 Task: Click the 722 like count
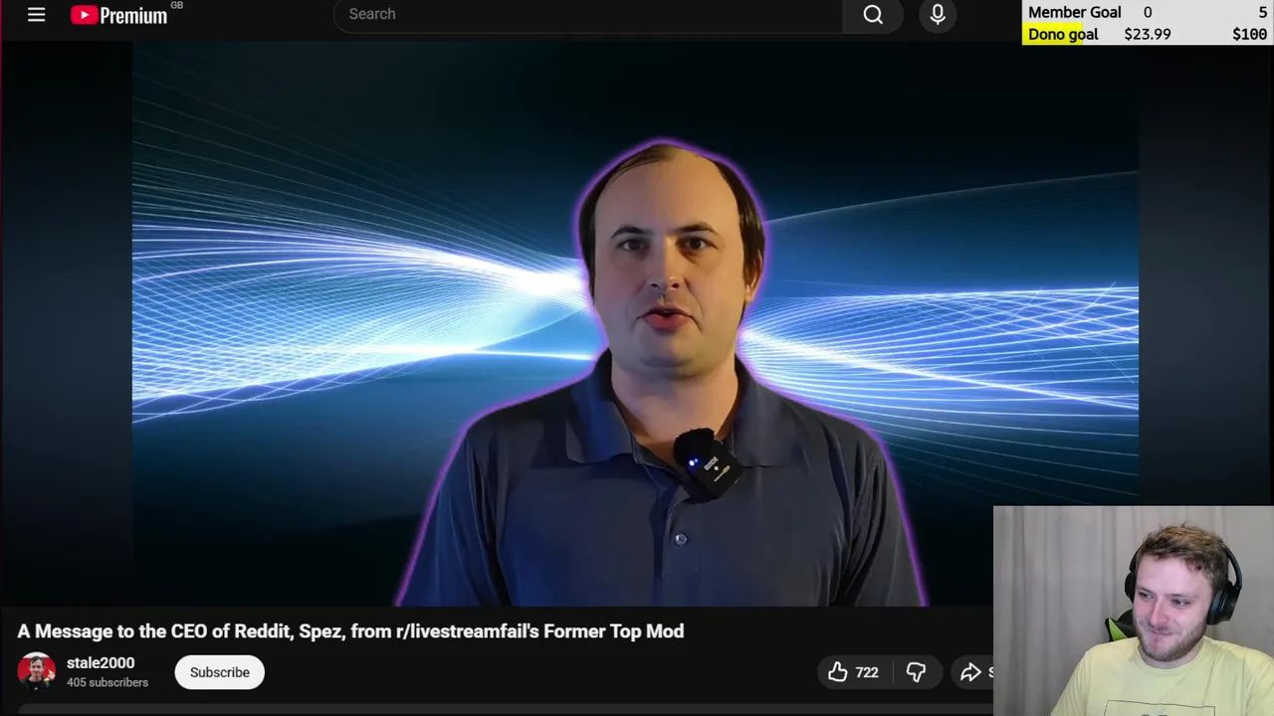coord(867,672)
